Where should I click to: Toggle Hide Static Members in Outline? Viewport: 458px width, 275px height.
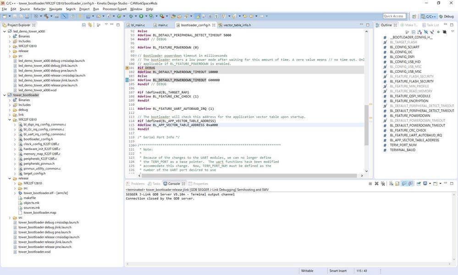tap(432, 32)
